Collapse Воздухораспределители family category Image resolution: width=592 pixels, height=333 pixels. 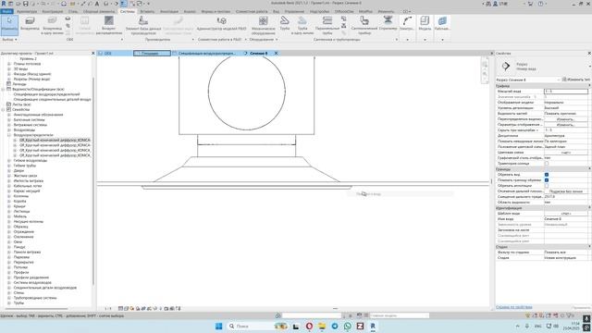(9, 135)
